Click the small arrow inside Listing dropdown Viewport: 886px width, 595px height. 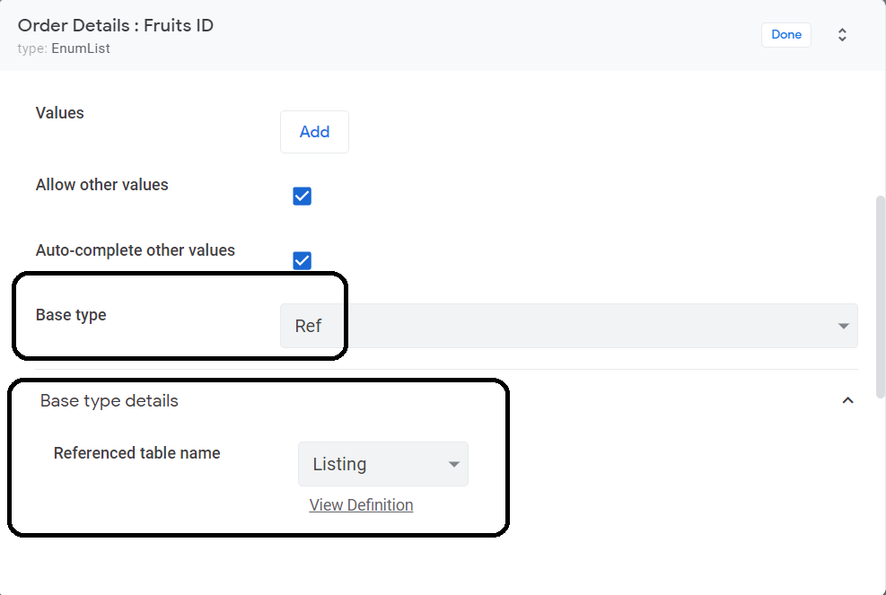pos(453,465)
